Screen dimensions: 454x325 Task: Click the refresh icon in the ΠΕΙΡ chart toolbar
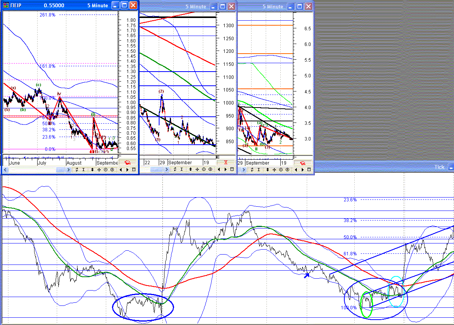(77, 170)
